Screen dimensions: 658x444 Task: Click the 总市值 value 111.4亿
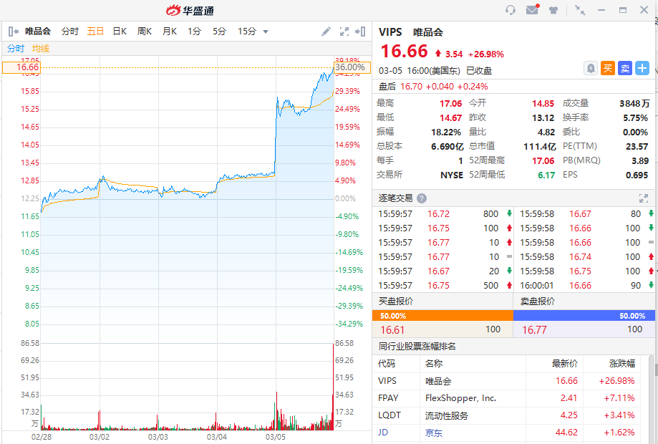(539, 147)
